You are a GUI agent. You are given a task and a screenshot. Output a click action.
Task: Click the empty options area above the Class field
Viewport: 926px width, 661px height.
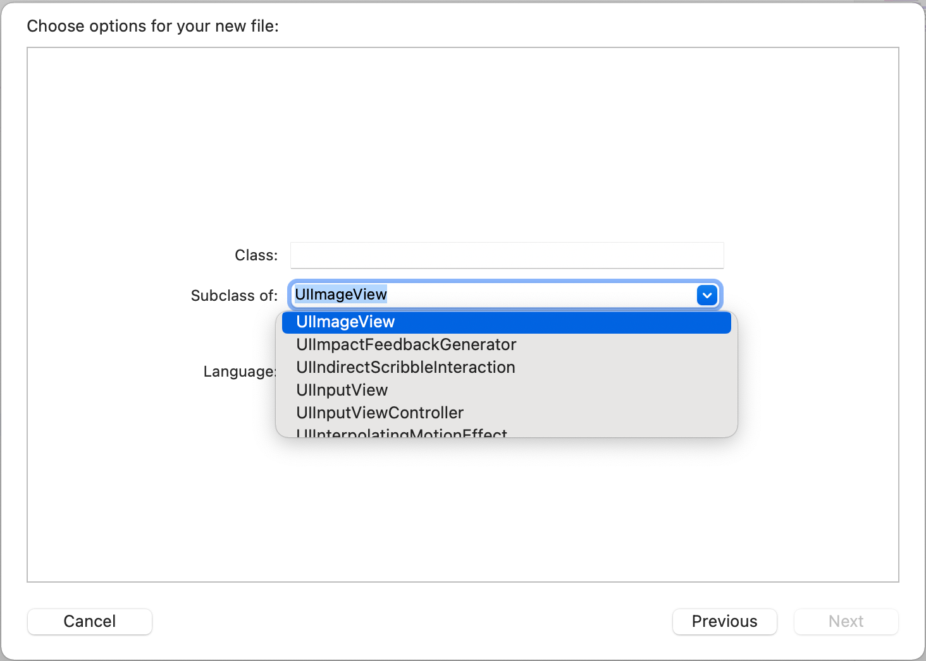point(462,139)
